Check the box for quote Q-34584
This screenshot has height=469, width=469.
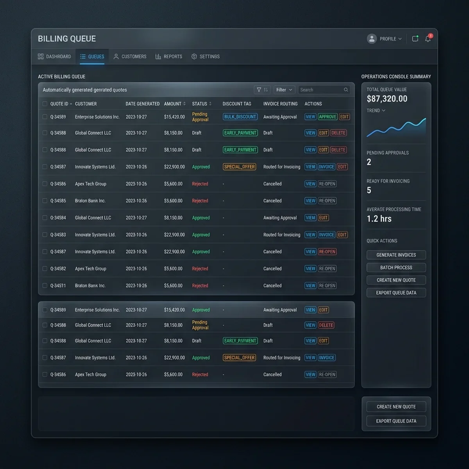coord(45,218)
